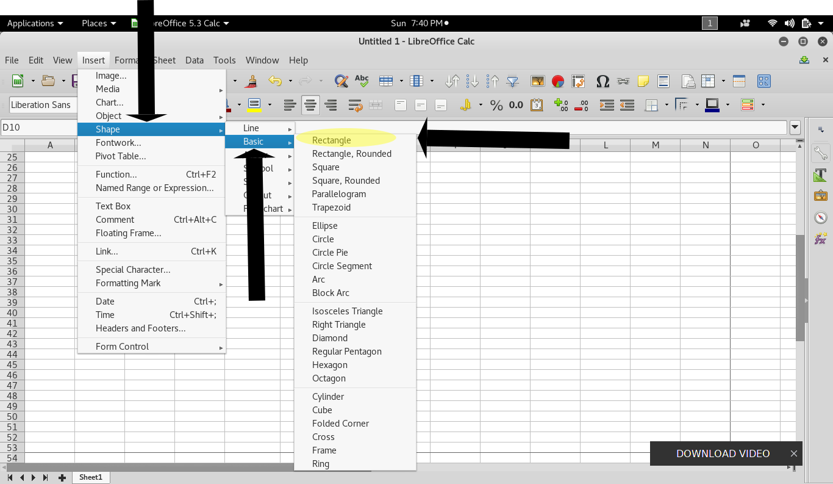Open the Undo history dropdown arrow
833x484 pixels.
click(290, 81)
